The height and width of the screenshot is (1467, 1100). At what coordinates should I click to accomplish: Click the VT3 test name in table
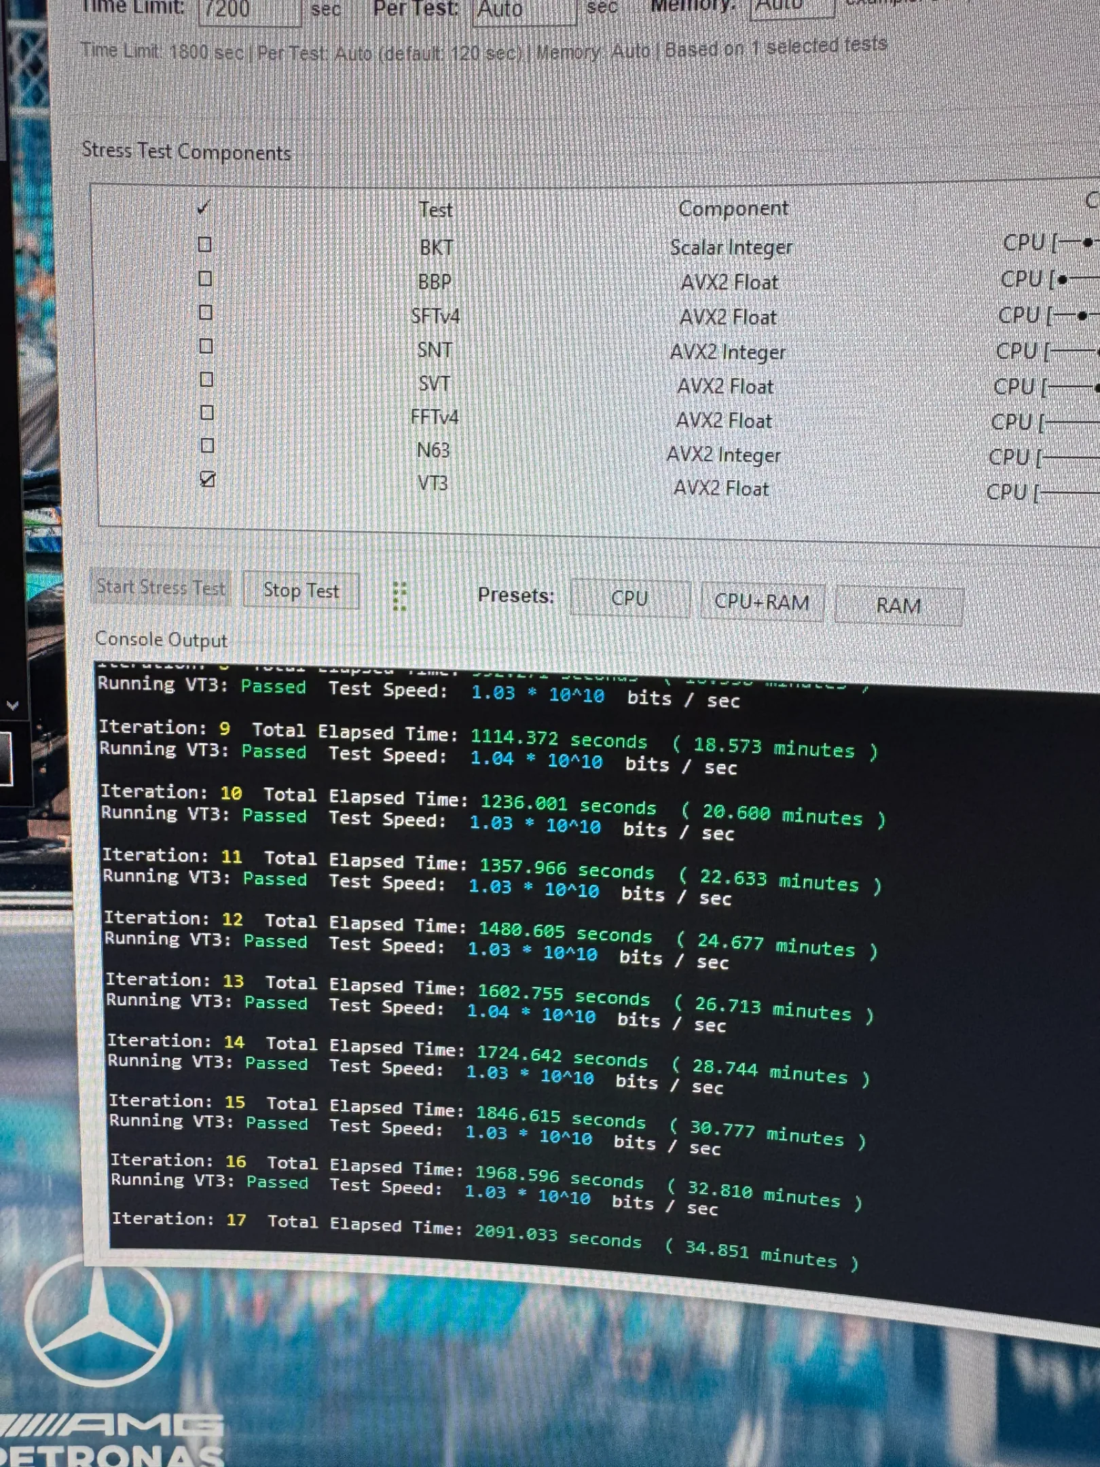[433, 484]
